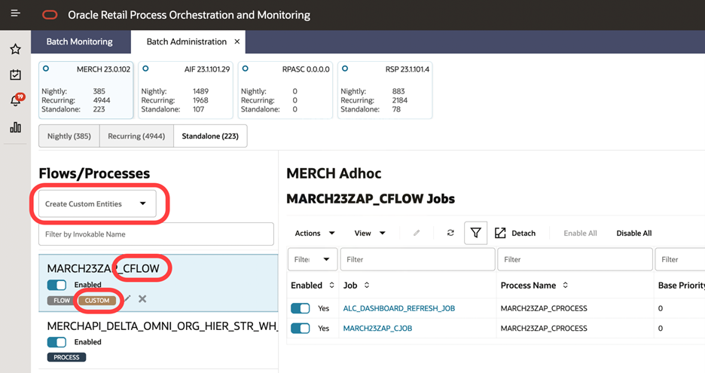The height and width of the screenshot is (373, 705).
Task: Switch to the Batch Monitoring tab
Action: [80, 41]
